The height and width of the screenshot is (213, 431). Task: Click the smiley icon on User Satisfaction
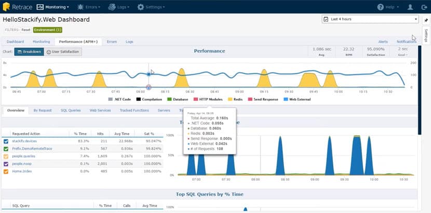coord(49,51)
